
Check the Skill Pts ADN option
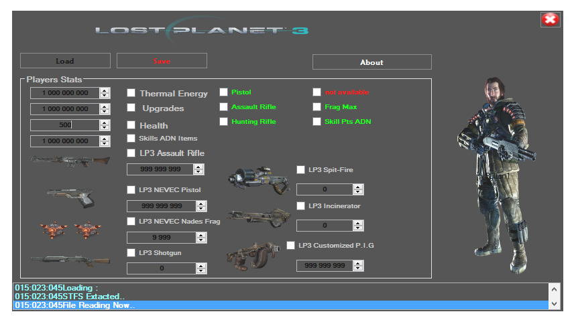tap(317, 122)
